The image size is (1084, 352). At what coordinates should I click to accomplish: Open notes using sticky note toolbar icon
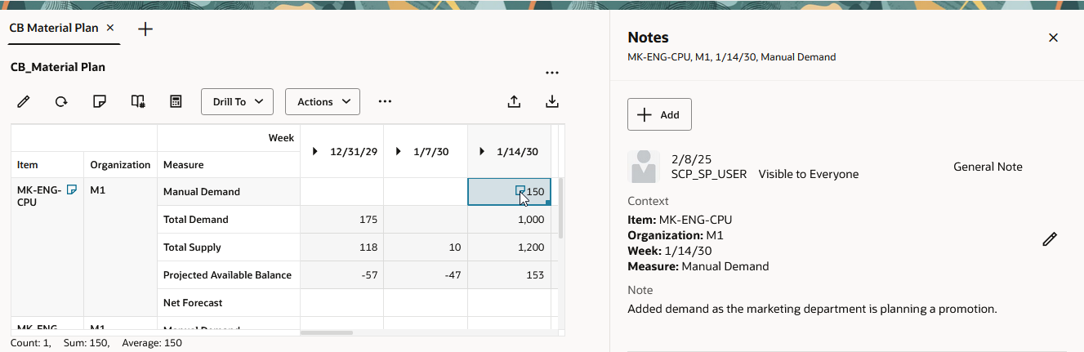(100, 101)
